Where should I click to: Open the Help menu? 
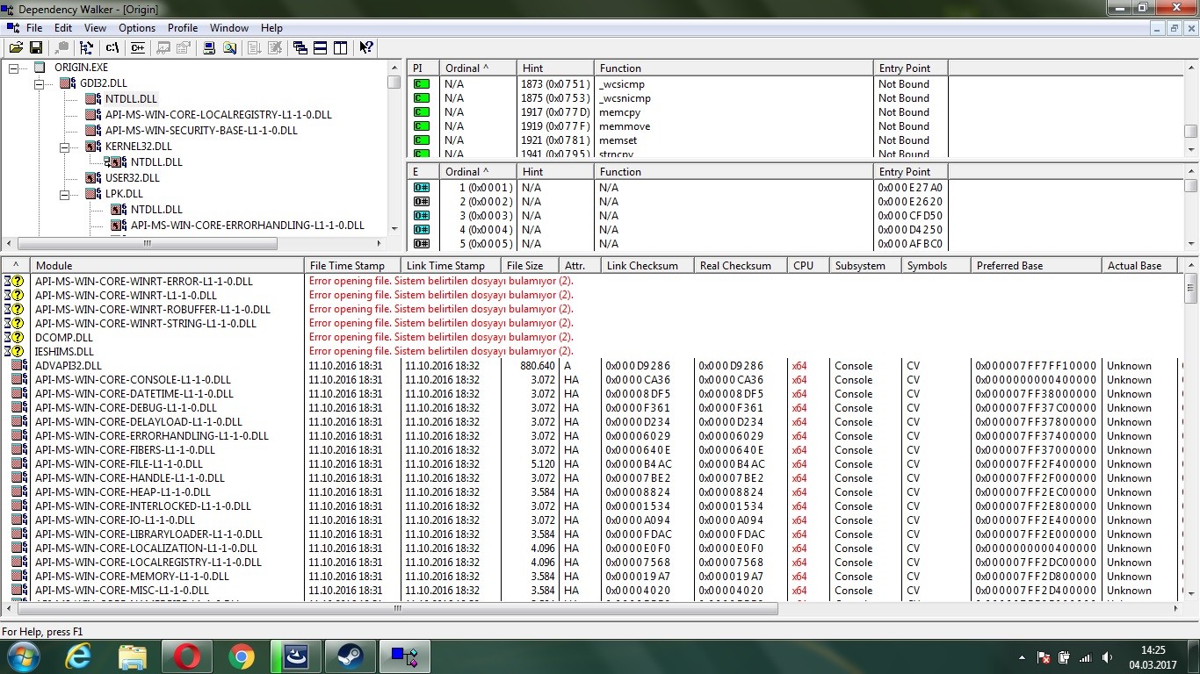tap(272, 28)
